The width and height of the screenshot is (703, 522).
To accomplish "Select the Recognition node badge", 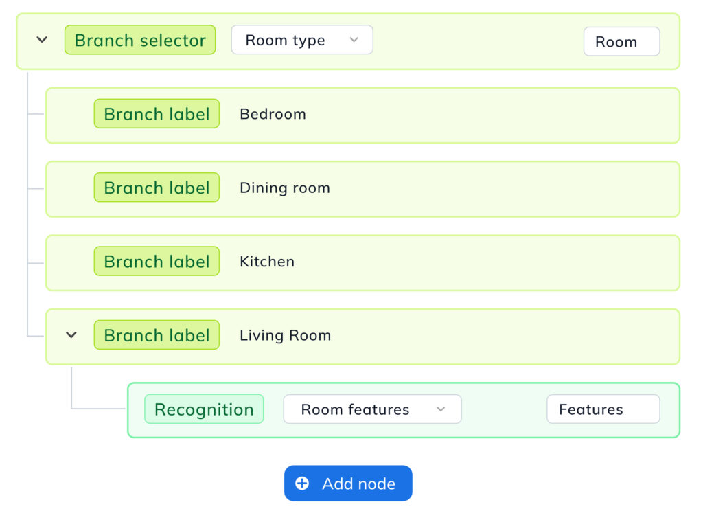I will pos(204,409).
